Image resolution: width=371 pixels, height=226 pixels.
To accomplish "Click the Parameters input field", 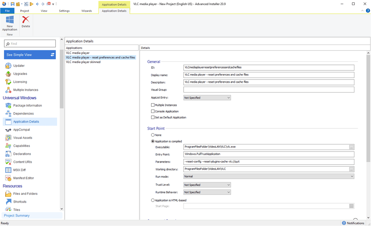I will tap(269, 162).
